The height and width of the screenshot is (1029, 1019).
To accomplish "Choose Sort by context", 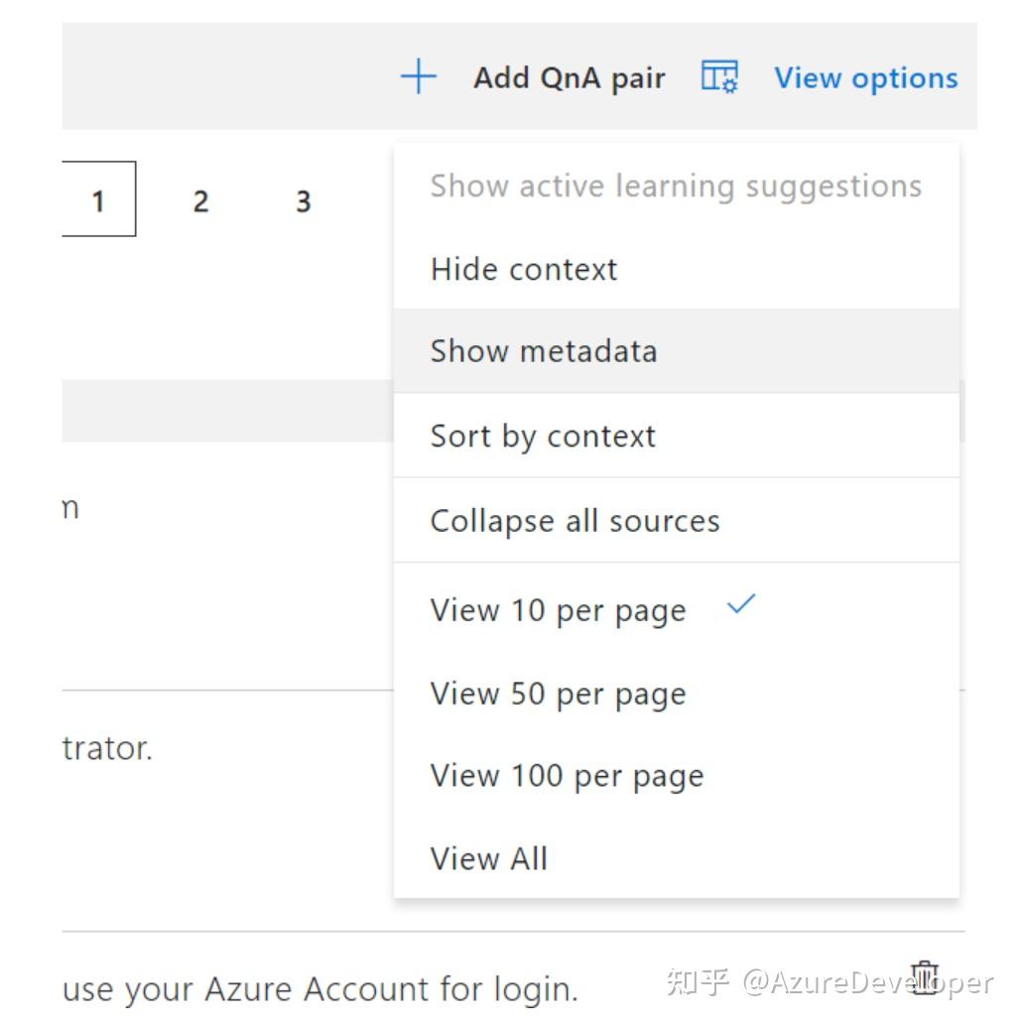I will click(543, 437).
